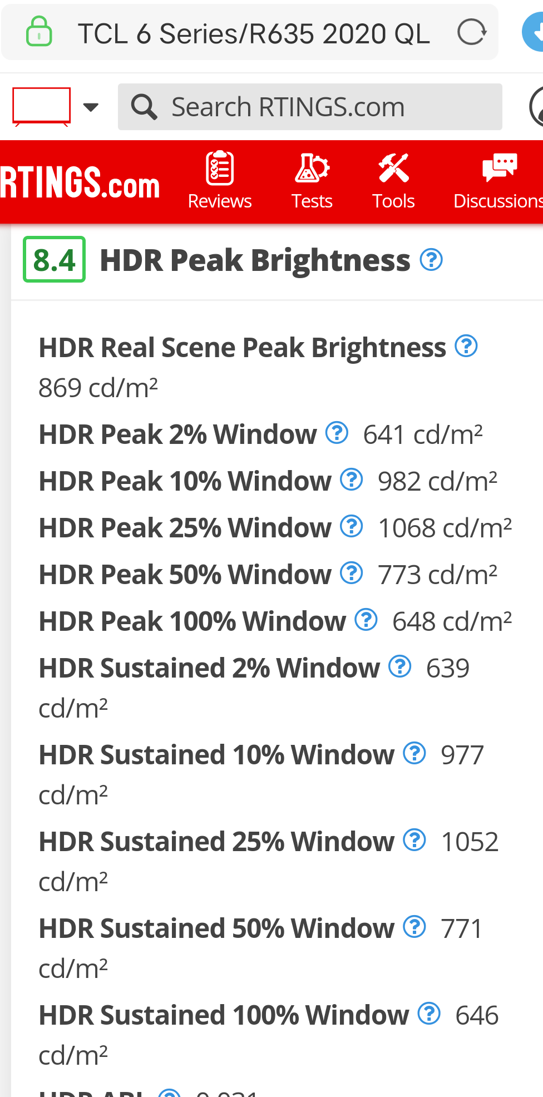Screen dimensions: 543x1097
Task: Tap the green padlock security icon
Action: (39, 31)
